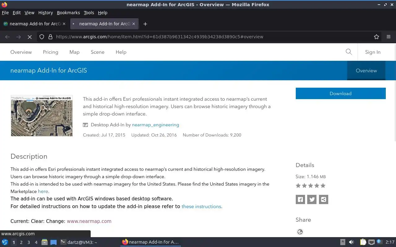Open the volume control in tray
Viewport: 396px width, 247px height.
tap(351, 242)
